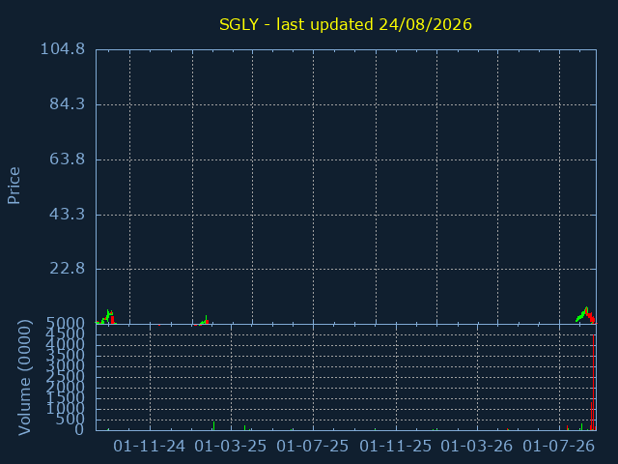Click the 84.3 price axis label

(67, 104)
